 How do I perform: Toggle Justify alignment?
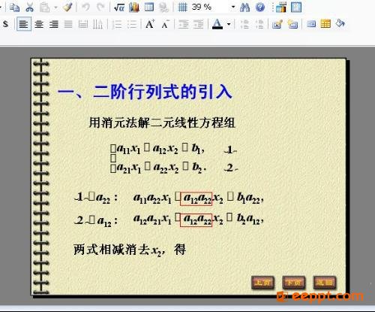[x=68, y=24]
